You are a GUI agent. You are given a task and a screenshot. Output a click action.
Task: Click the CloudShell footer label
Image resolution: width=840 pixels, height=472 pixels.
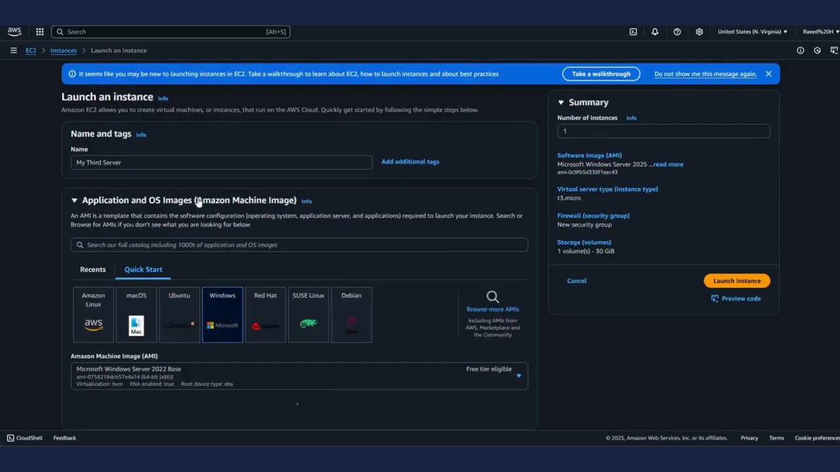coord(30,438)
